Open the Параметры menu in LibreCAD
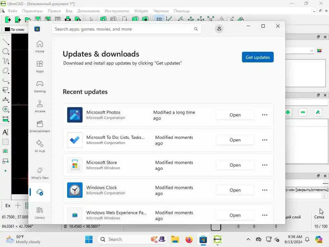This screenshot has height=247, width=329. click(32, 11)
